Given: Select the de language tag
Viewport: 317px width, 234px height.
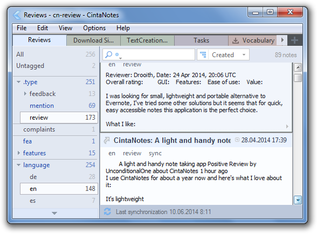Looking at the screenshot, I should pyautogui.click(x=59, y=176).
